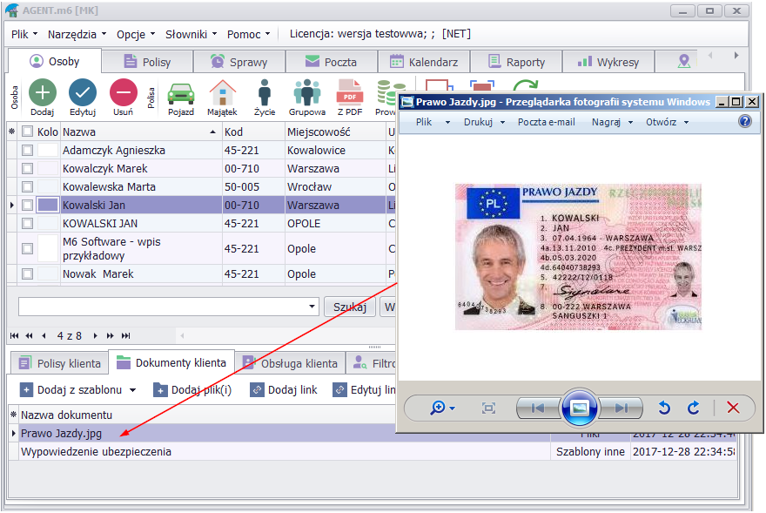
Task: Go to next record in navigator
Action: tap(95, 336)
